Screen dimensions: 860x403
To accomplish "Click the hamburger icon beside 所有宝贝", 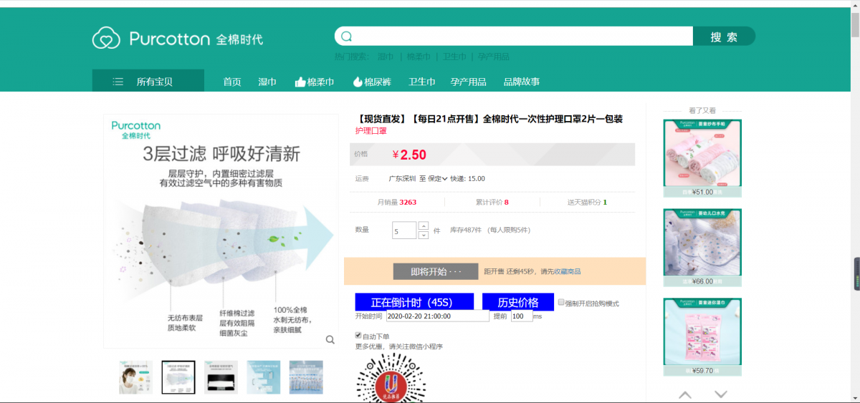I will tap(118, 82).
